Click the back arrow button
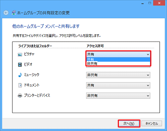Image resolution: width=167 pixels, height=131 pixels. (x=6, y=13)
